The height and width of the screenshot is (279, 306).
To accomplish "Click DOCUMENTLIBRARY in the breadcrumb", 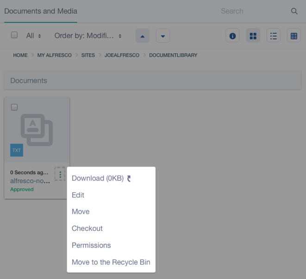I will 173,55.
